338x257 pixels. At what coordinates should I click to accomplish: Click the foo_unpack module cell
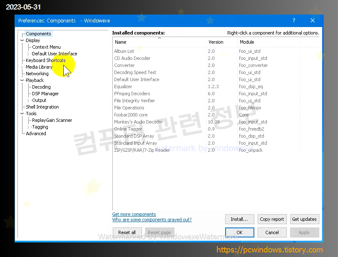click(251, 151)
